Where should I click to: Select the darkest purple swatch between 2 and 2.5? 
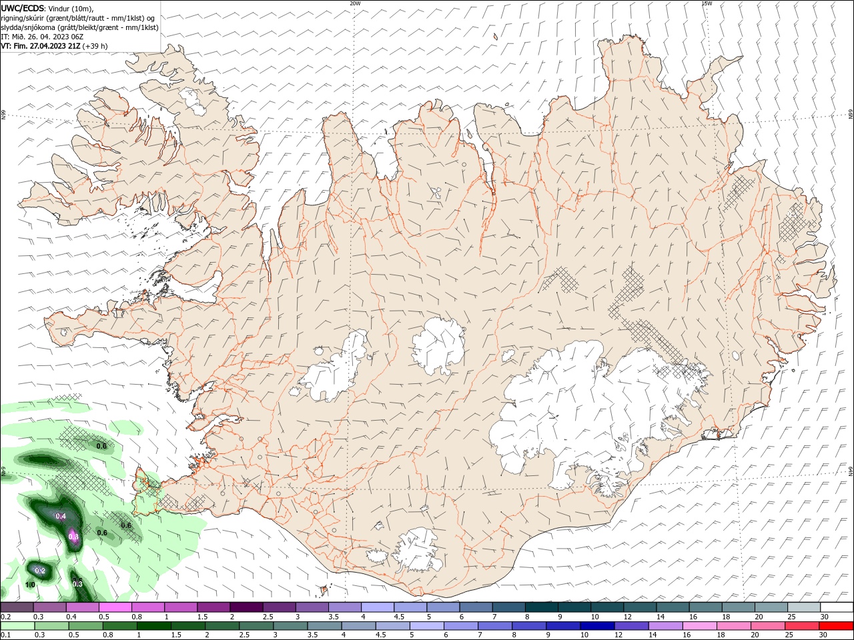tap(246, 607)
